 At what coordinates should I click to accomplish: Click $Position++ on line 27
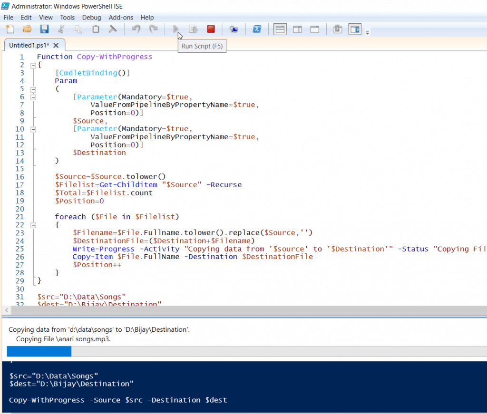(x=97, y=265)
